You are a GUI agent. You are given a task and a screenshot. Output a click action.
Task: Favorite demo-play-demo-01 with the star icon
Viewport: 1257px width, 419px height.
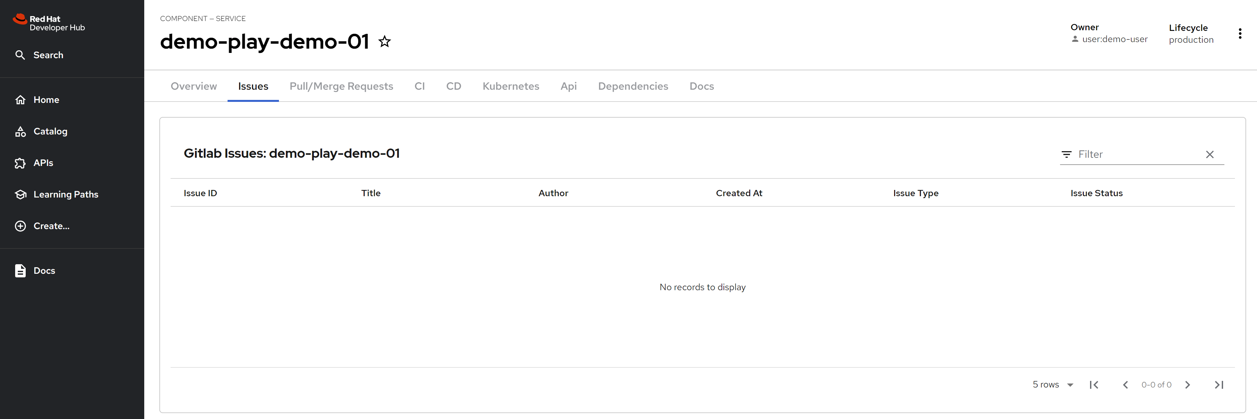(385, 42)
